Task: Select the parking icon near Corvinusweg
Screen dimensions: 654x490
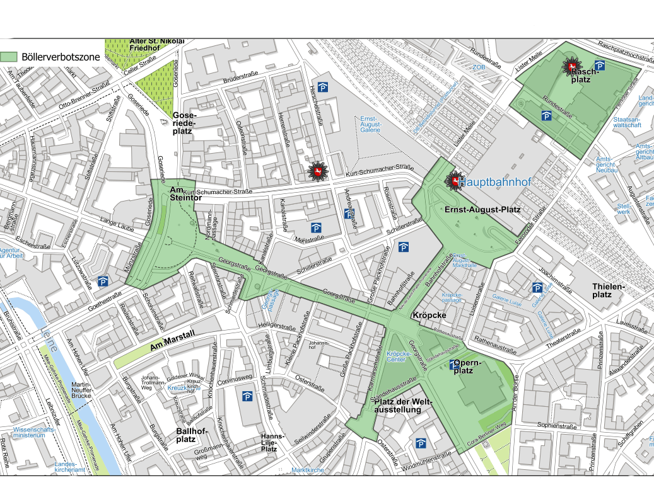Action: (248, 396)
